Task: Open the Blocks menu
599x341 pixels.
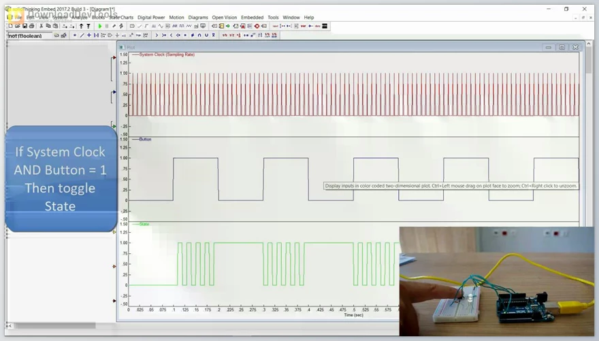Action: point(98,17)
